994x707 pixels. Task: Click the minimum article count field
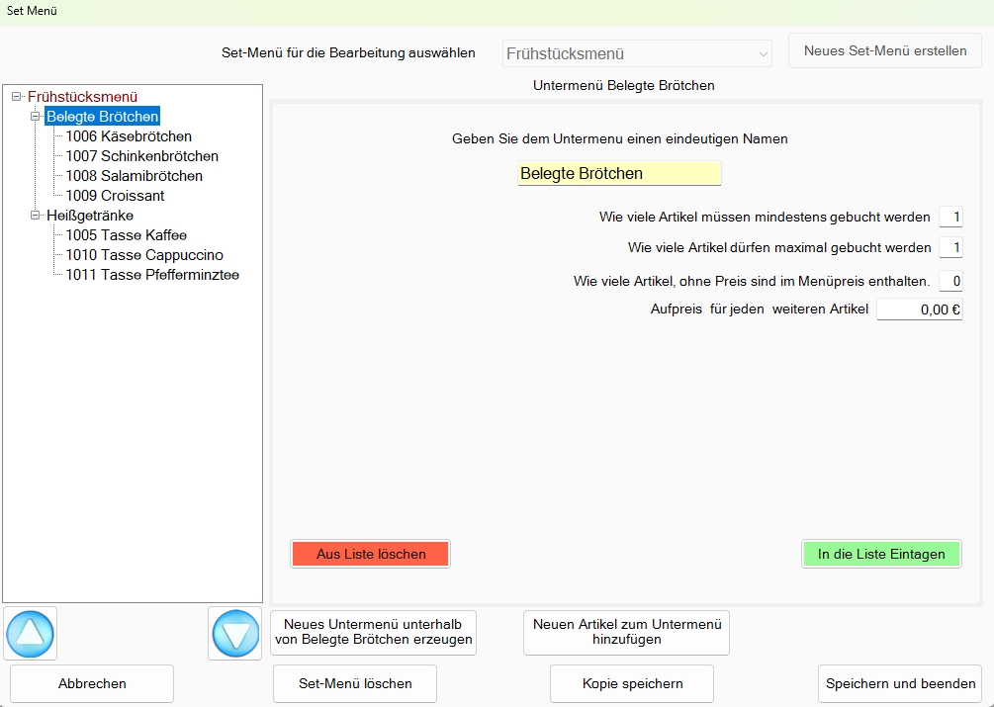pos(950,218)
